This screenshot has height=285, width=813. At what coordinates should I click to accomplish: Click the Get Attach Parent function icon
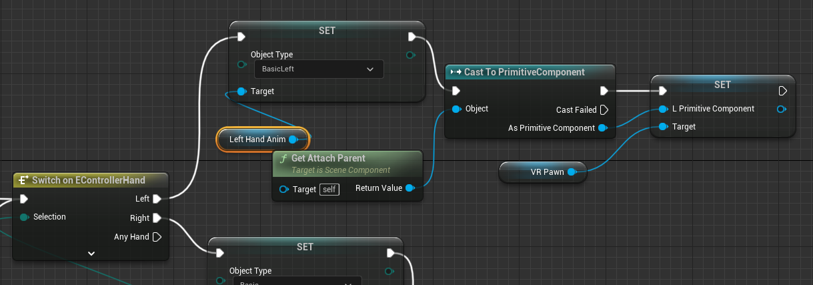pyautogui.click(x=283, y=159)
